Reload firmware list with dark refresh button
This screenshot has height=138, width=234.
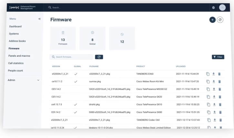tap(99, 57)
